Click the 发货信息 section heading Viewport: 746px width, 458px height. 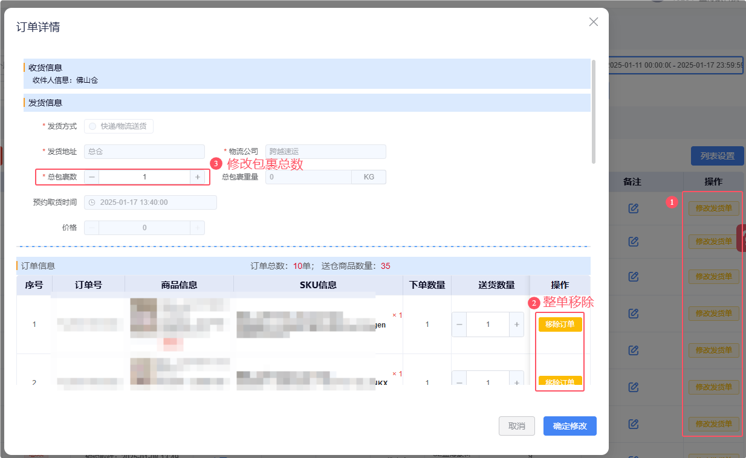pos(45,103)
